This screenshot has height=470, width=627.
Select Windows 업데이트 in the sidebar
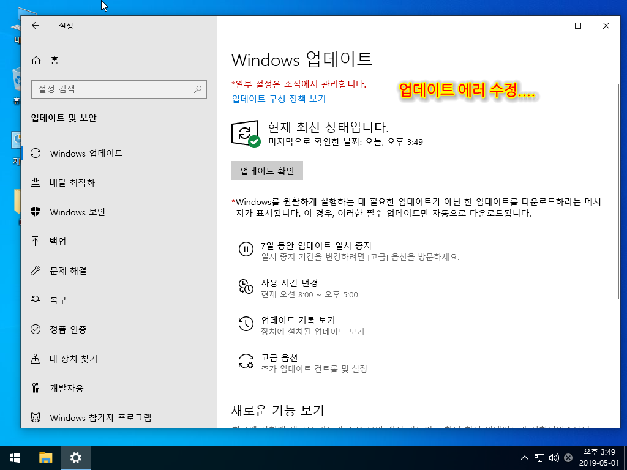119,153
